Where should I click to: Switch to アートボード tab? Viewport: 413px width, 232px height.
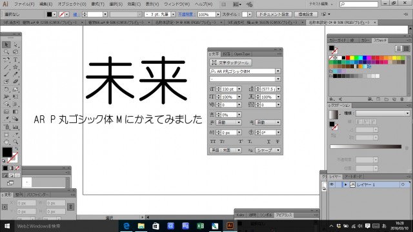354,177
